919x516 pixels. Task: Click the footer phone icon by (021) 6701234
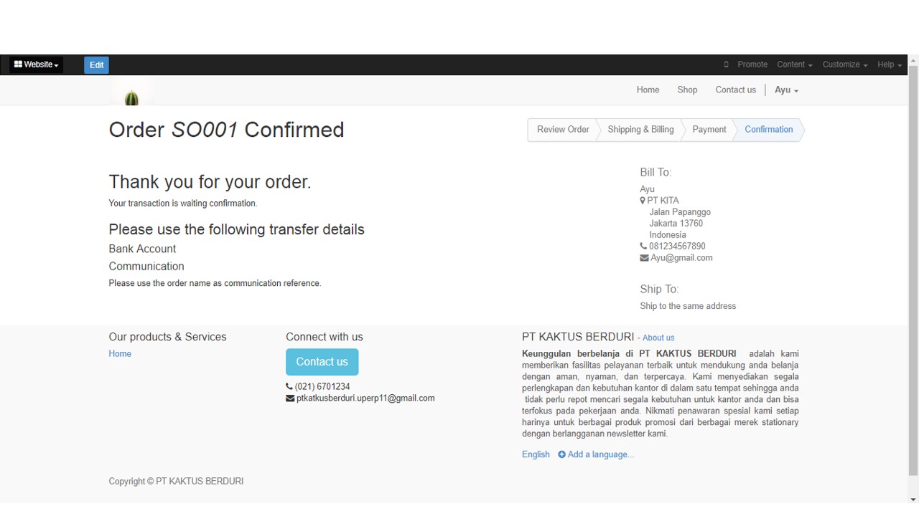tap(289, 387)
